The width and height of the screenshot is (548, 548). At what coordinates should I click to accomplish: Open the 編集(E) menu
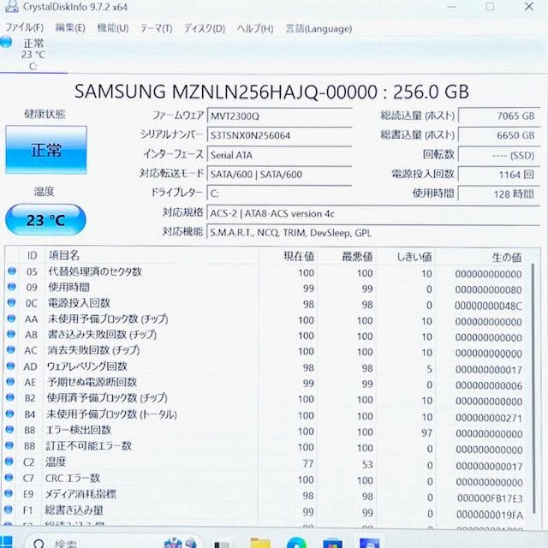[70, 28]
